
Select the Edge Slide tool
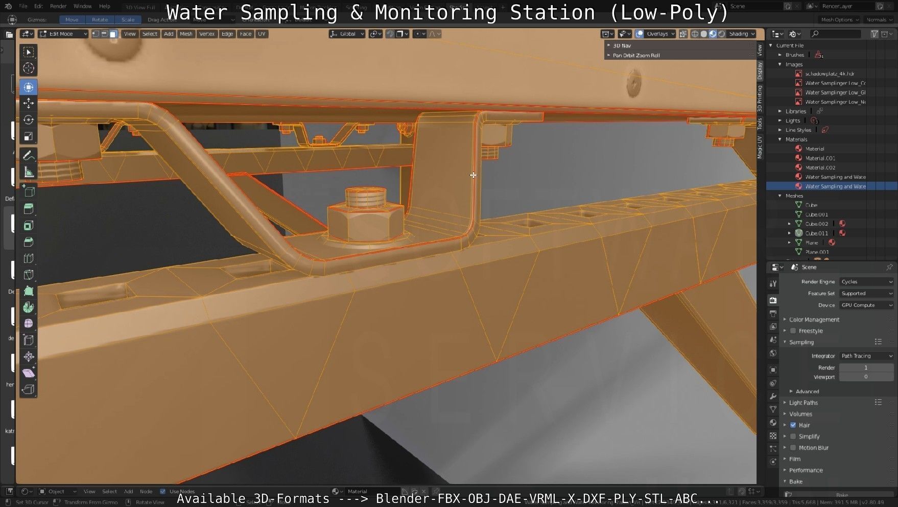pos(29,340)
